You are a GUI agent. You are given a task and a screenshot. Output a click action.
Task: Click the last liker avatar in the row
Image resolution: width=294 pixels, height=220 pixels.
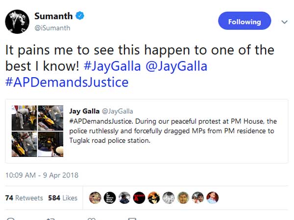[212, 198]
